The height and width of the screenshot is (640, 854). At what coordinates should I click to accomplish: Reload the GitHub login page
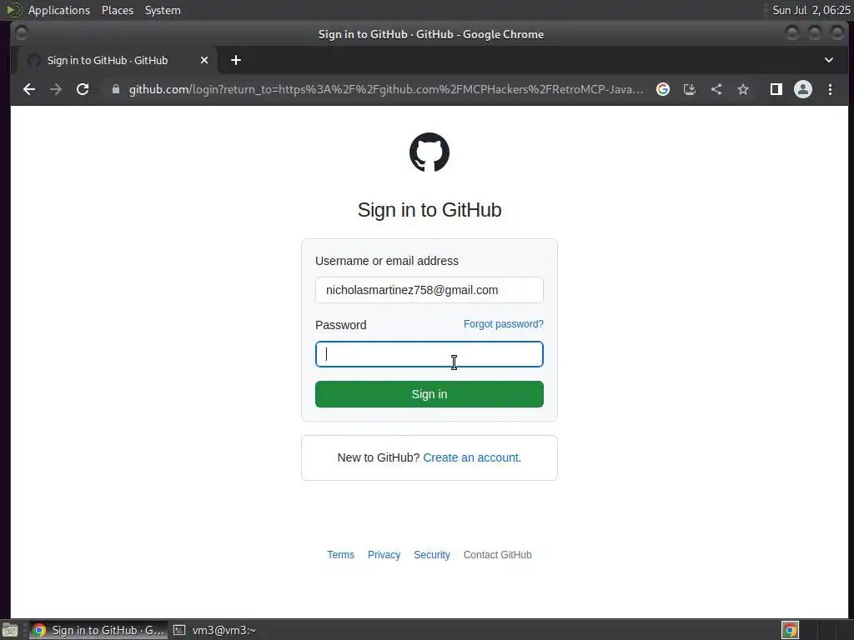click(83, 89)
